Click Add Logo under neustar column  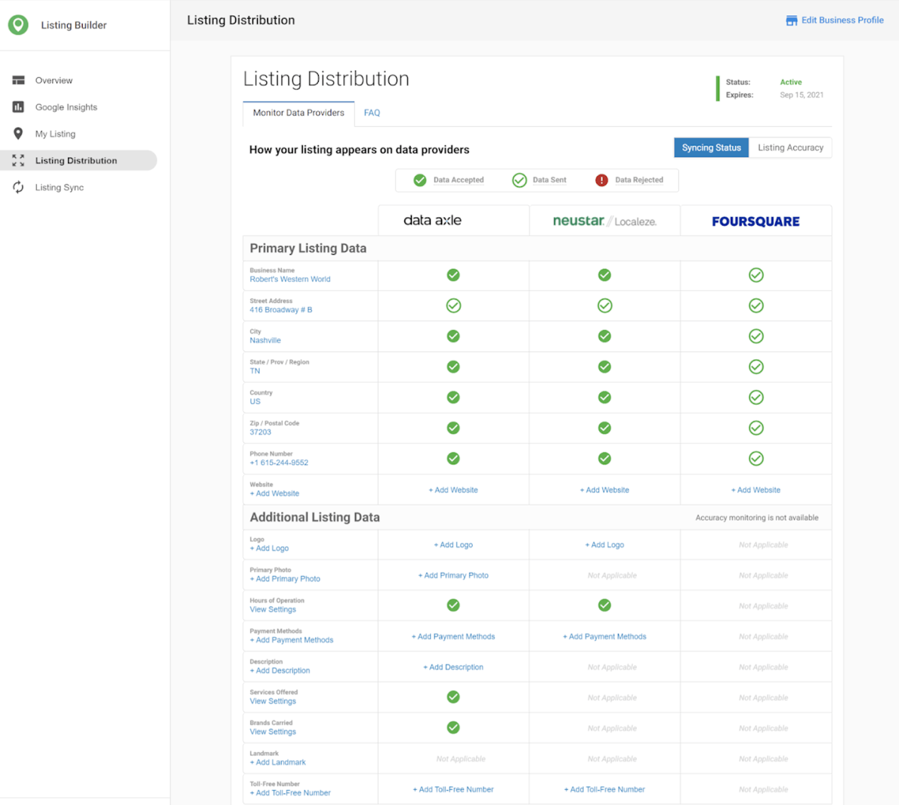click(605, 545)
